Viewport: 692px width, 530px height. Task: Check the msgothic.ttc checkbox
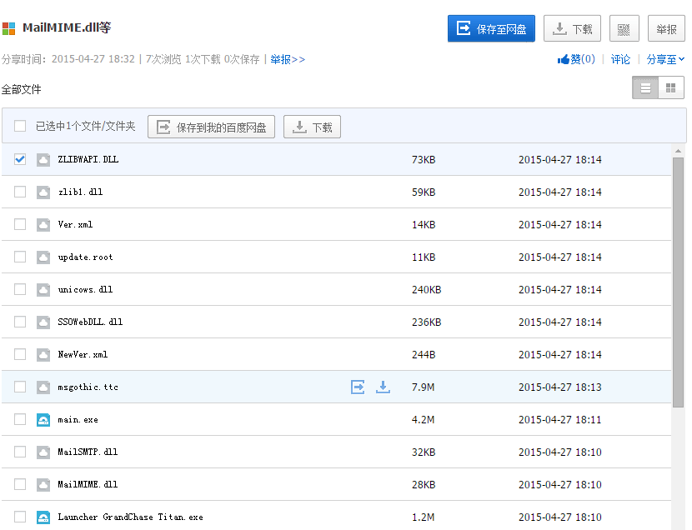(20, 387)
